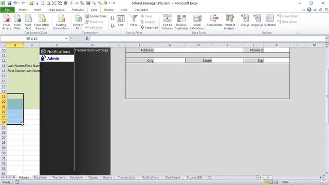The width and height of the screenshot is (329, 185).
Task: Open Outline dialog launcher
Action: [x=297, y=33]
